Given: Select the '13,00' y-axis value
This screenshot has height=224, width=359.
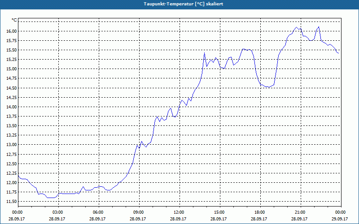Looking at the screenshot, I should click(12, 145).
